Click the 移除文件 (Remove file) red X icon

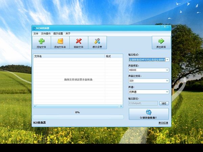coord(78,43)
